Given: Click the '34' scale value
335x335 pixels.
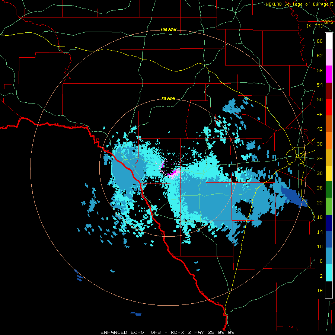Looking at the screenshot, I should [x=320, y=159].
